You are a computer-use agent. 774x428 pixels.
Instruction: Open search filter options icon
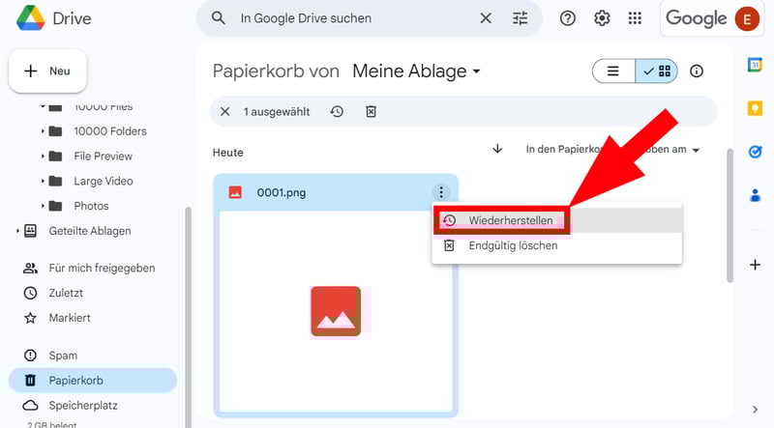(521, 18)
